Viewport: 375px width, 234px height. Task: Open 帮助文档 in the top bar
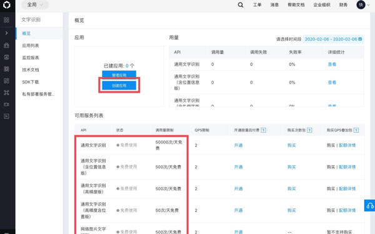point(296,5)
